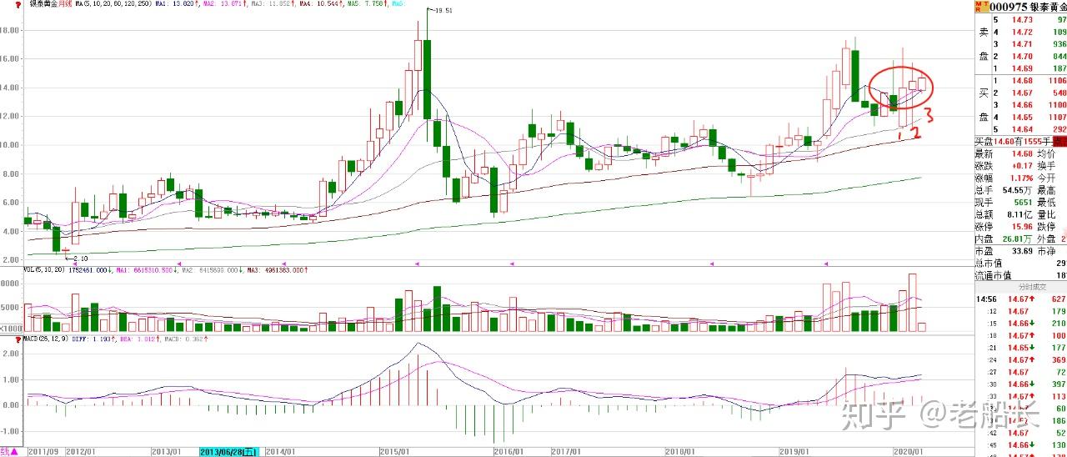Click the small purple event marker below 2016/01
This screenshot has width=1067, height=457.
click(x=511, y=264)
